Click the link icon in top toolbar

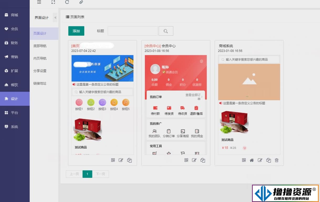(x=81, y=2)
